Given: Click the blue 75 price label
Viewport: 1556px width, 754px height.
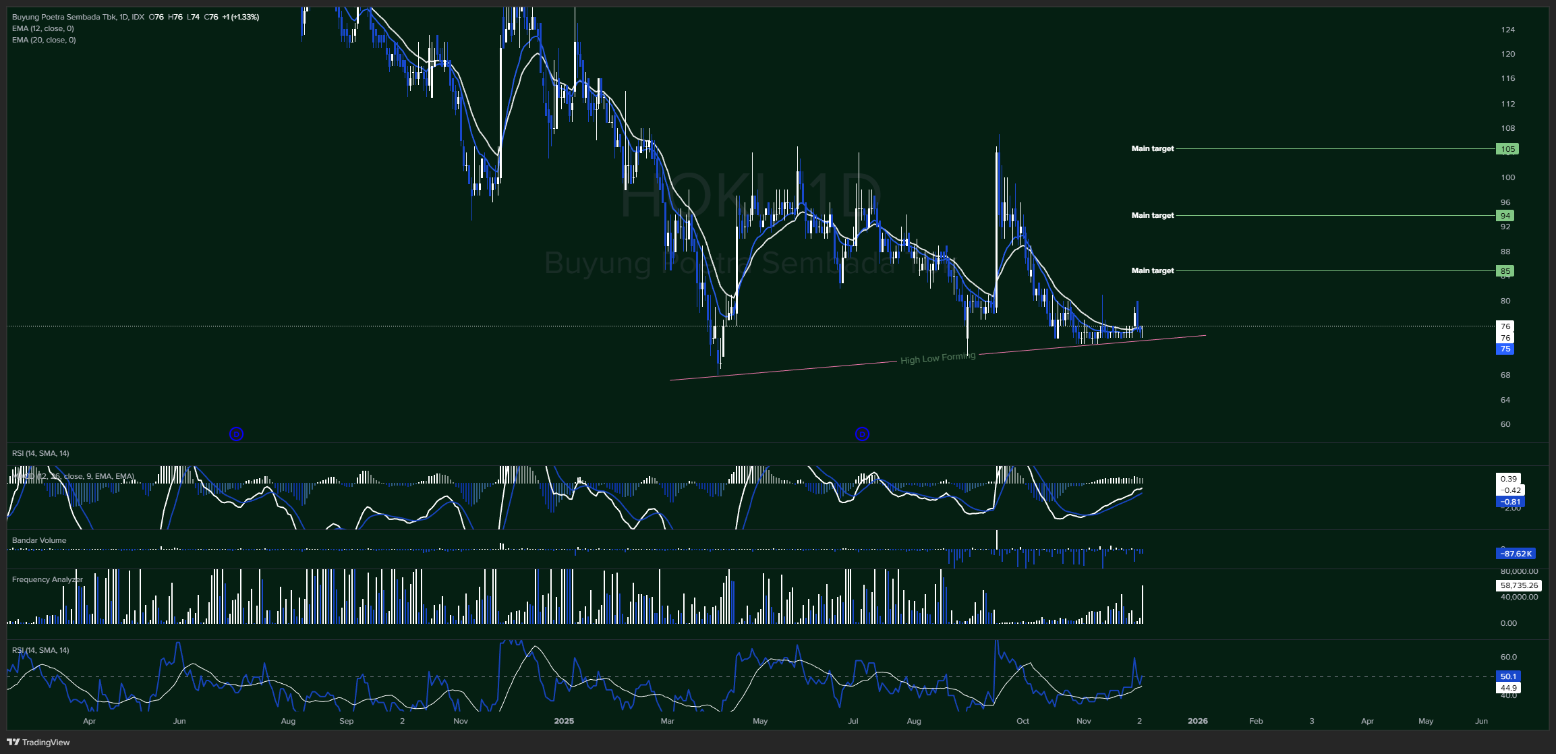Looking at the screenshot, I should coord(1505,349).
